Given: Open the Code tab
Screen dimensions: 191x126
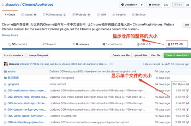Looking at the screenshot, I should pos(10,14).
